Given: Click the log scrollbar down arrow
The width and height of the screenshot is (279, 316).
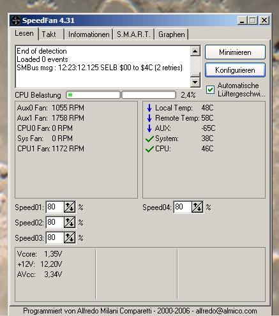Looking at the screenshot, I should (x=195, y=82).
